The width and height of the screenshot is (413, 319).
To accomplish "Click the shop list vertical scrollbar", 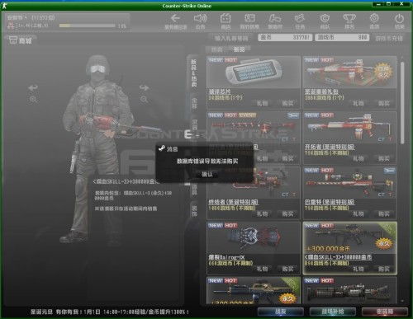I will [402, 102].
